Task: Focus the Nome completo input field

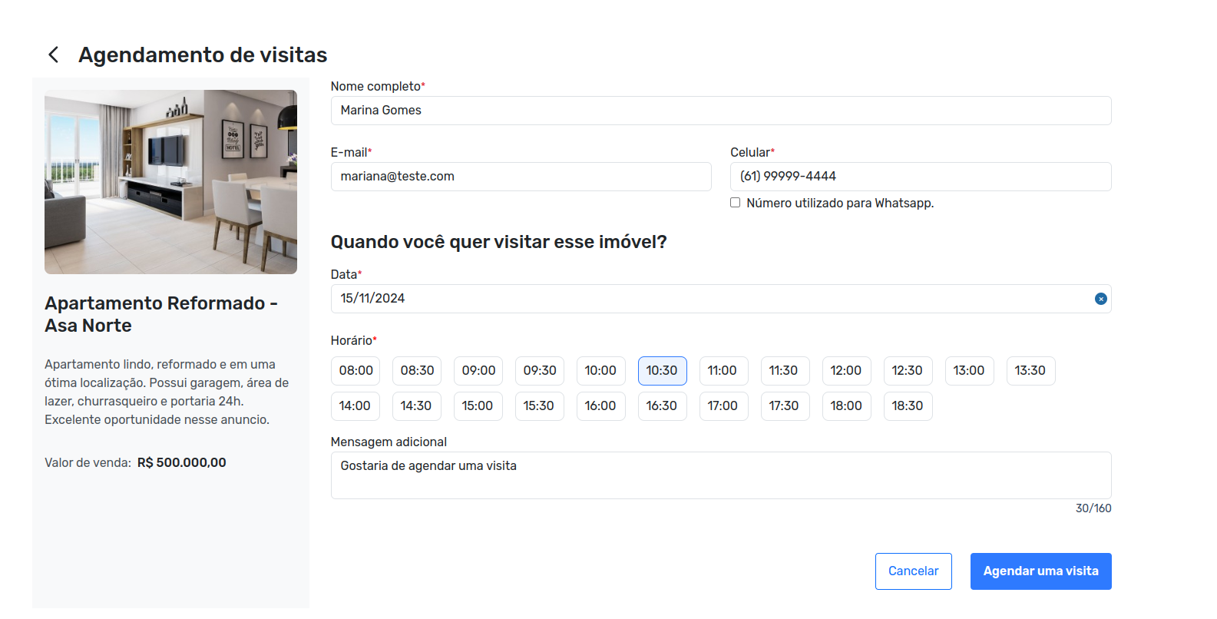Action: [720, 111]
